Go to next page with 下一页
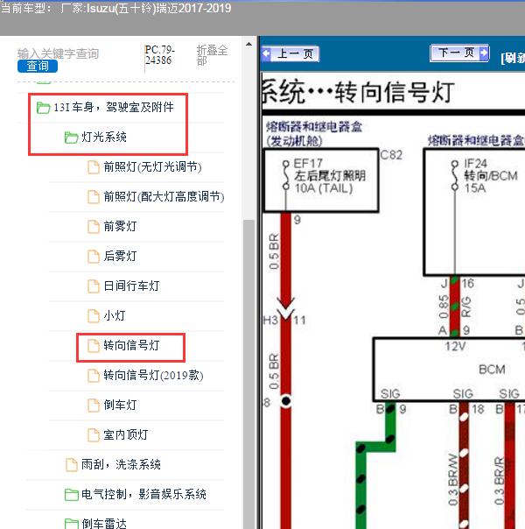The height and width of the screenshot is (529, 525). pos(459,53)
